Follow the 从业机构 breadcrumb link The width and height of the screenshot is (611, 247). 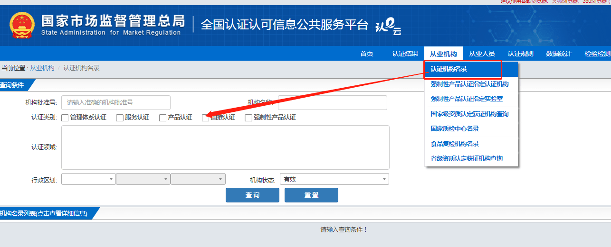coord(42,68)
